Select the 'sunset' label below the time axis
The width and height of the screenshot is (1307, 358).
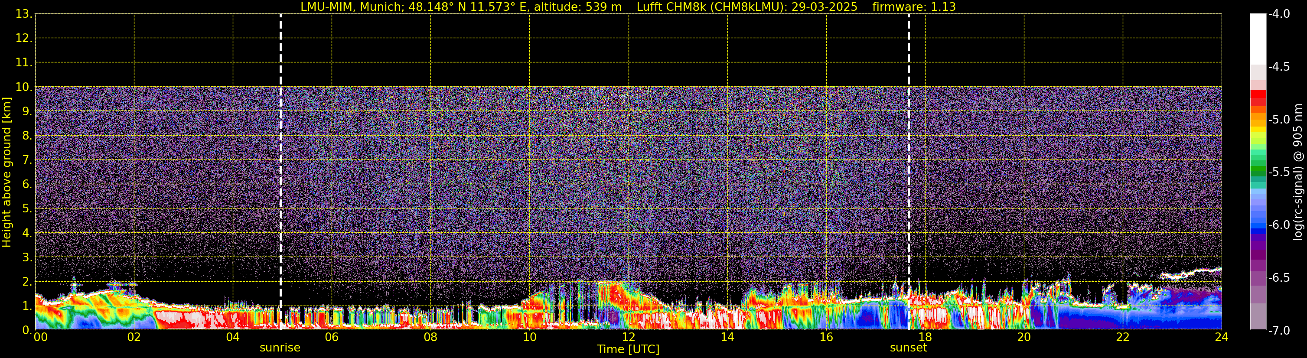tap(909, 348)
